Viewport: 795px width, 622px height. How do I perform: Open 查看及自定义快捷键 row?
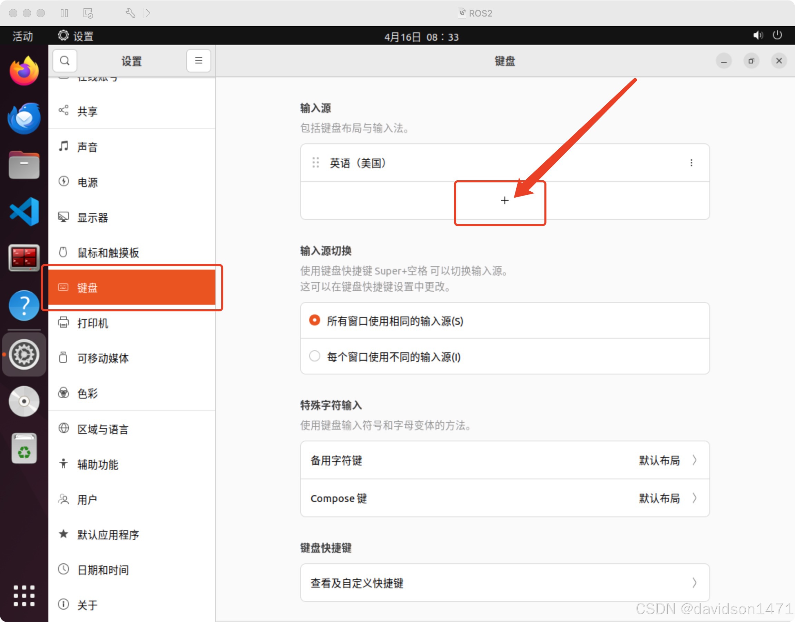click(504, 583)
